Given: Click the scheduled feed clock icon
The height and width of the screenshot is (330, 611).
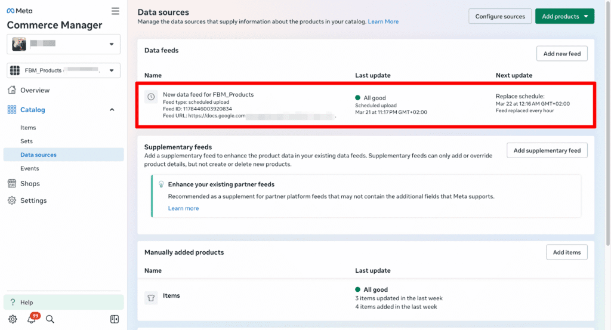Looking at the screenshot, I should tap(151, 97).
